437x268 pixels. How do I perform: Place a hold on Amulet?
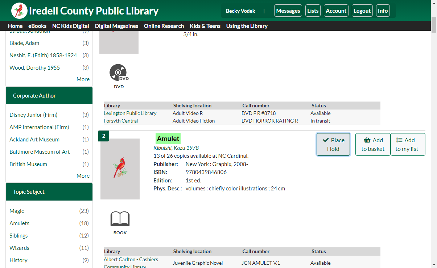click(x=333, y=144)
